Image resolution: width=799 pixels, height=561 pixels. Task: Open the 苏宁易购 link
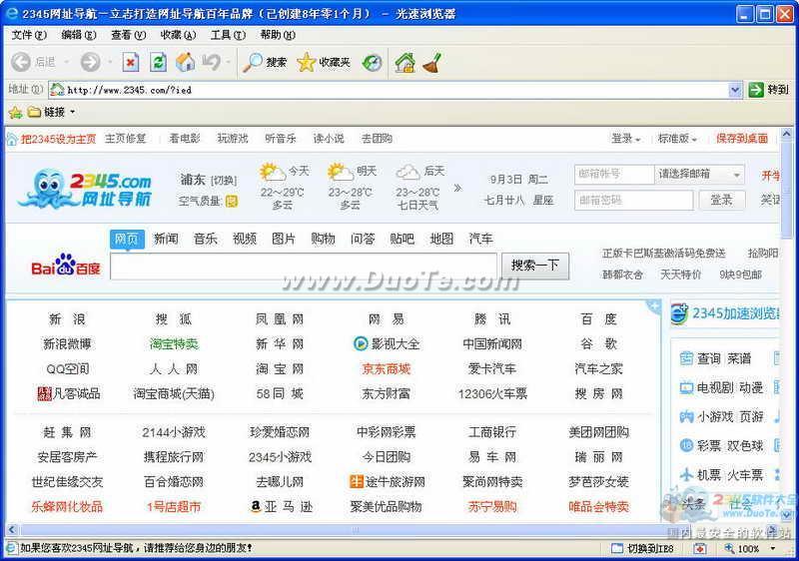point(492,506)
